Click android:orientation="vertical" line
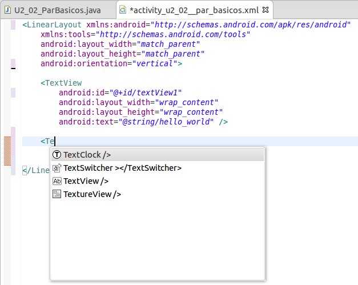This screenshot has width=358, height=285. pos(111,63)
